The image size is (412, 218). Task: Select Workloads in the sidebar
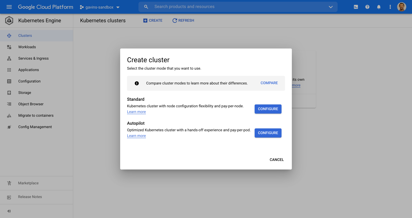(x=27, y=47)
